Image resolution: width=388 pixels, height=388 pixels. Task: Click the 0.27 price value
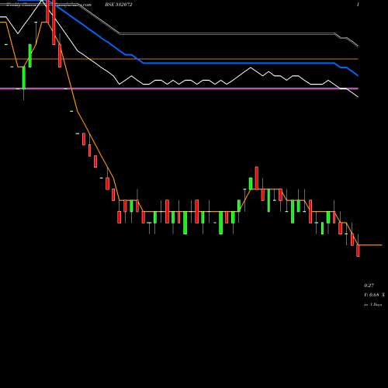(369, 286)
